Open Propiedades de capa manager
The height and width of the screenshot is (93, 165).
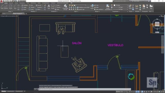tap(65, 7)
